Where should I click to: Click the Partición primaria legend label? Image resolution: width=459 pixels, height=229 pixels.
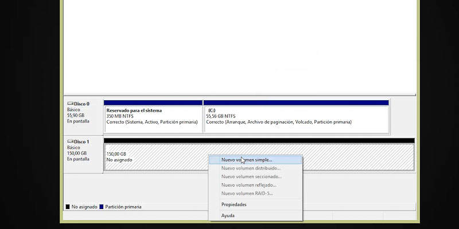(123, 207)
